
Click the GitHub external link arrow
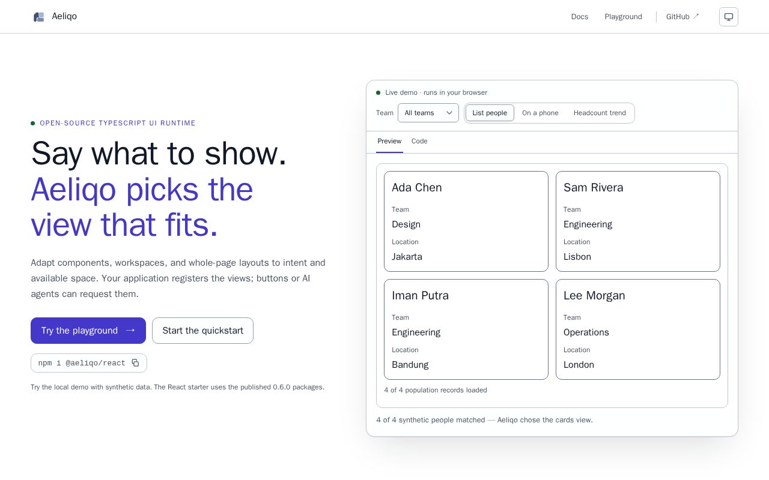(696, 16)
